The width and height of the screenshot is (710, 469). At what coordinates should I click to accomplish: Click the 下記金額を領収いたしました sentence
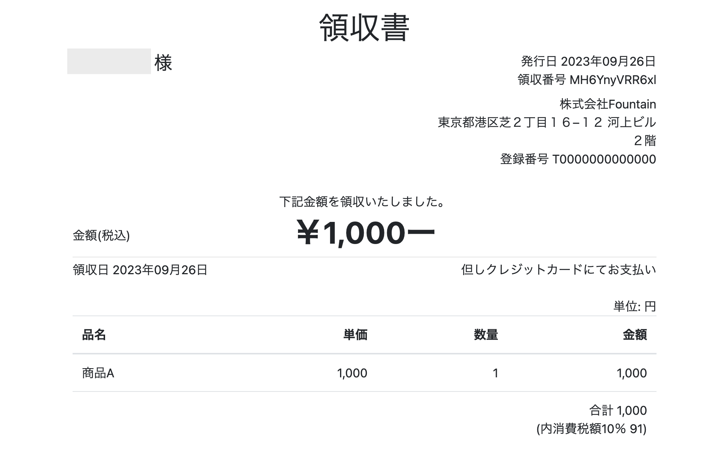(362, 202)
